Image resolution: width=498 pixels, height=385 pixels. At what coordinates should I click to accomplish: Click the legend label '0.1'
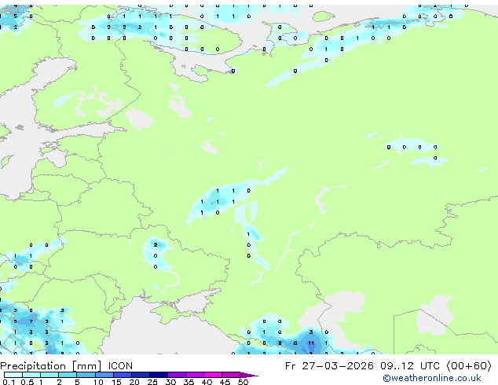tap(9, 382)
